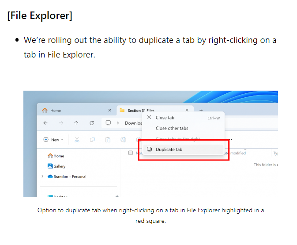Open Home in navigation pane
The height and width of the screenshot is (245, 297).
point(56,156)
